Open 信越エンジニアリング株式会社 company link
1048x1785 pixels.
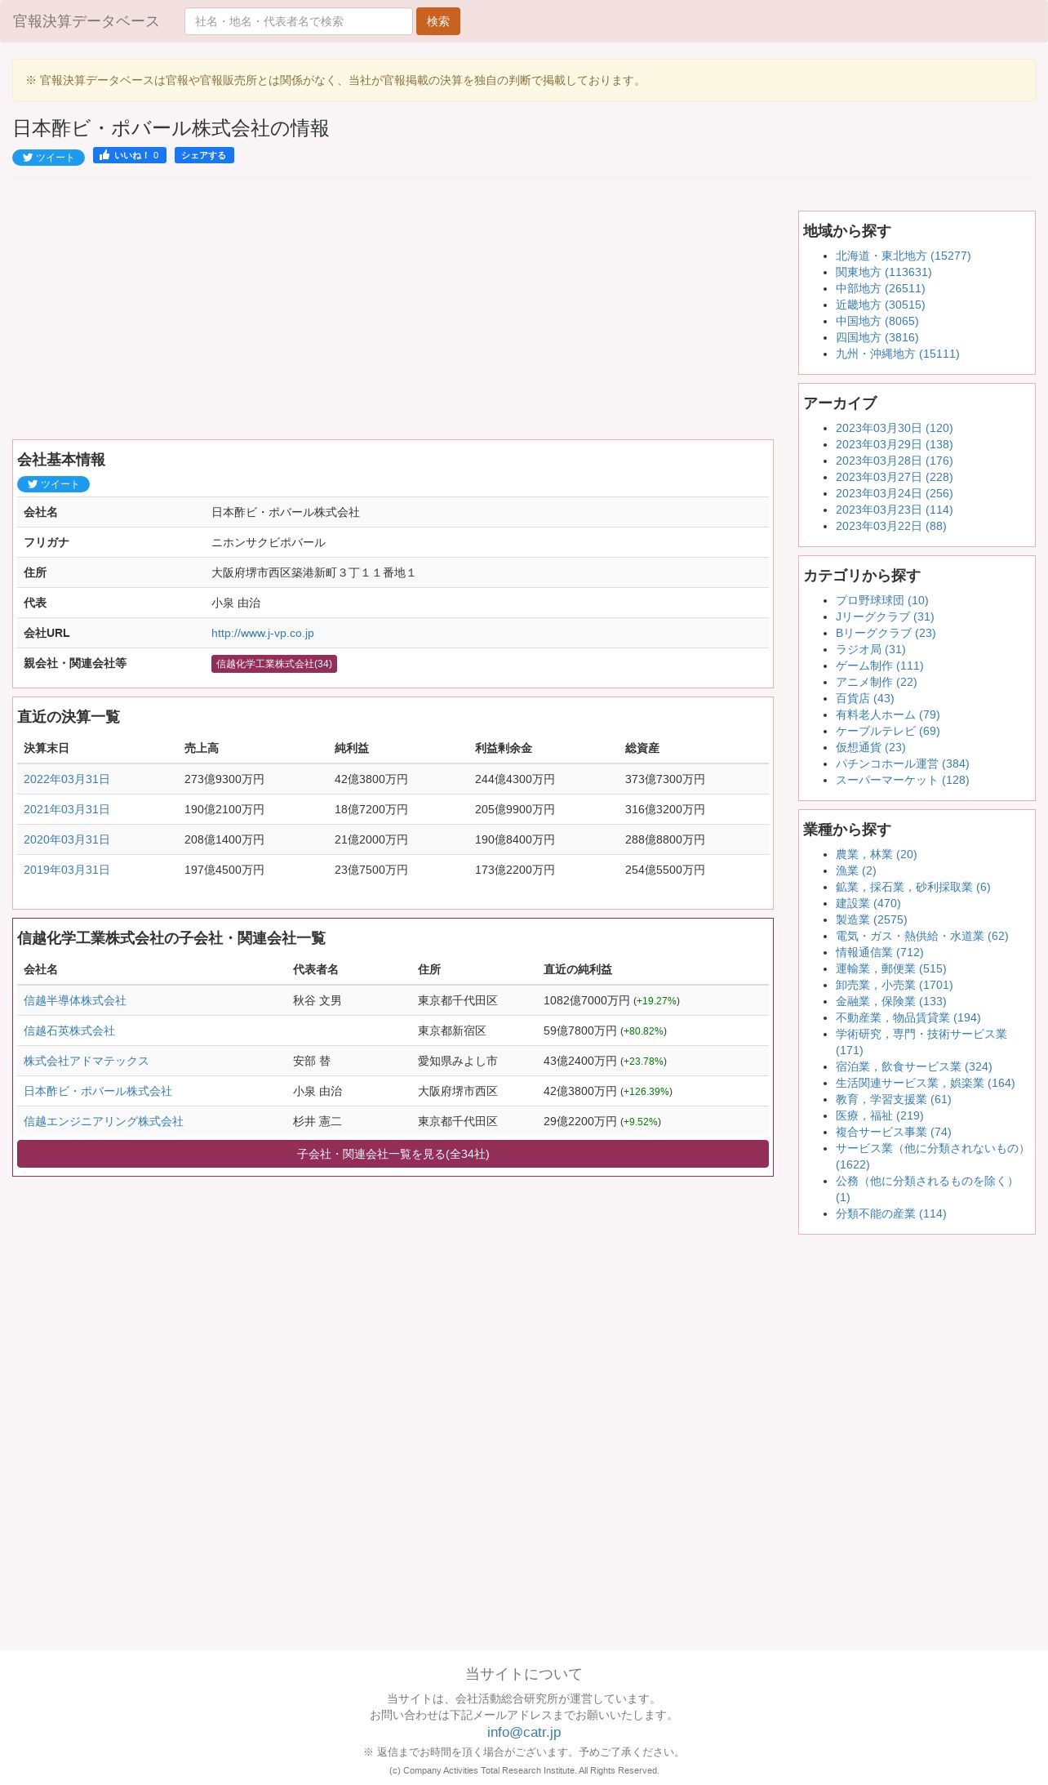tap(104, 1122)
